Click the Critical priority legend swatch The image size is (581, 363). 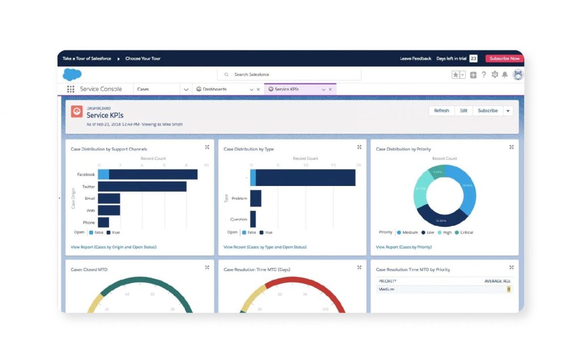[x=457, y=233]
